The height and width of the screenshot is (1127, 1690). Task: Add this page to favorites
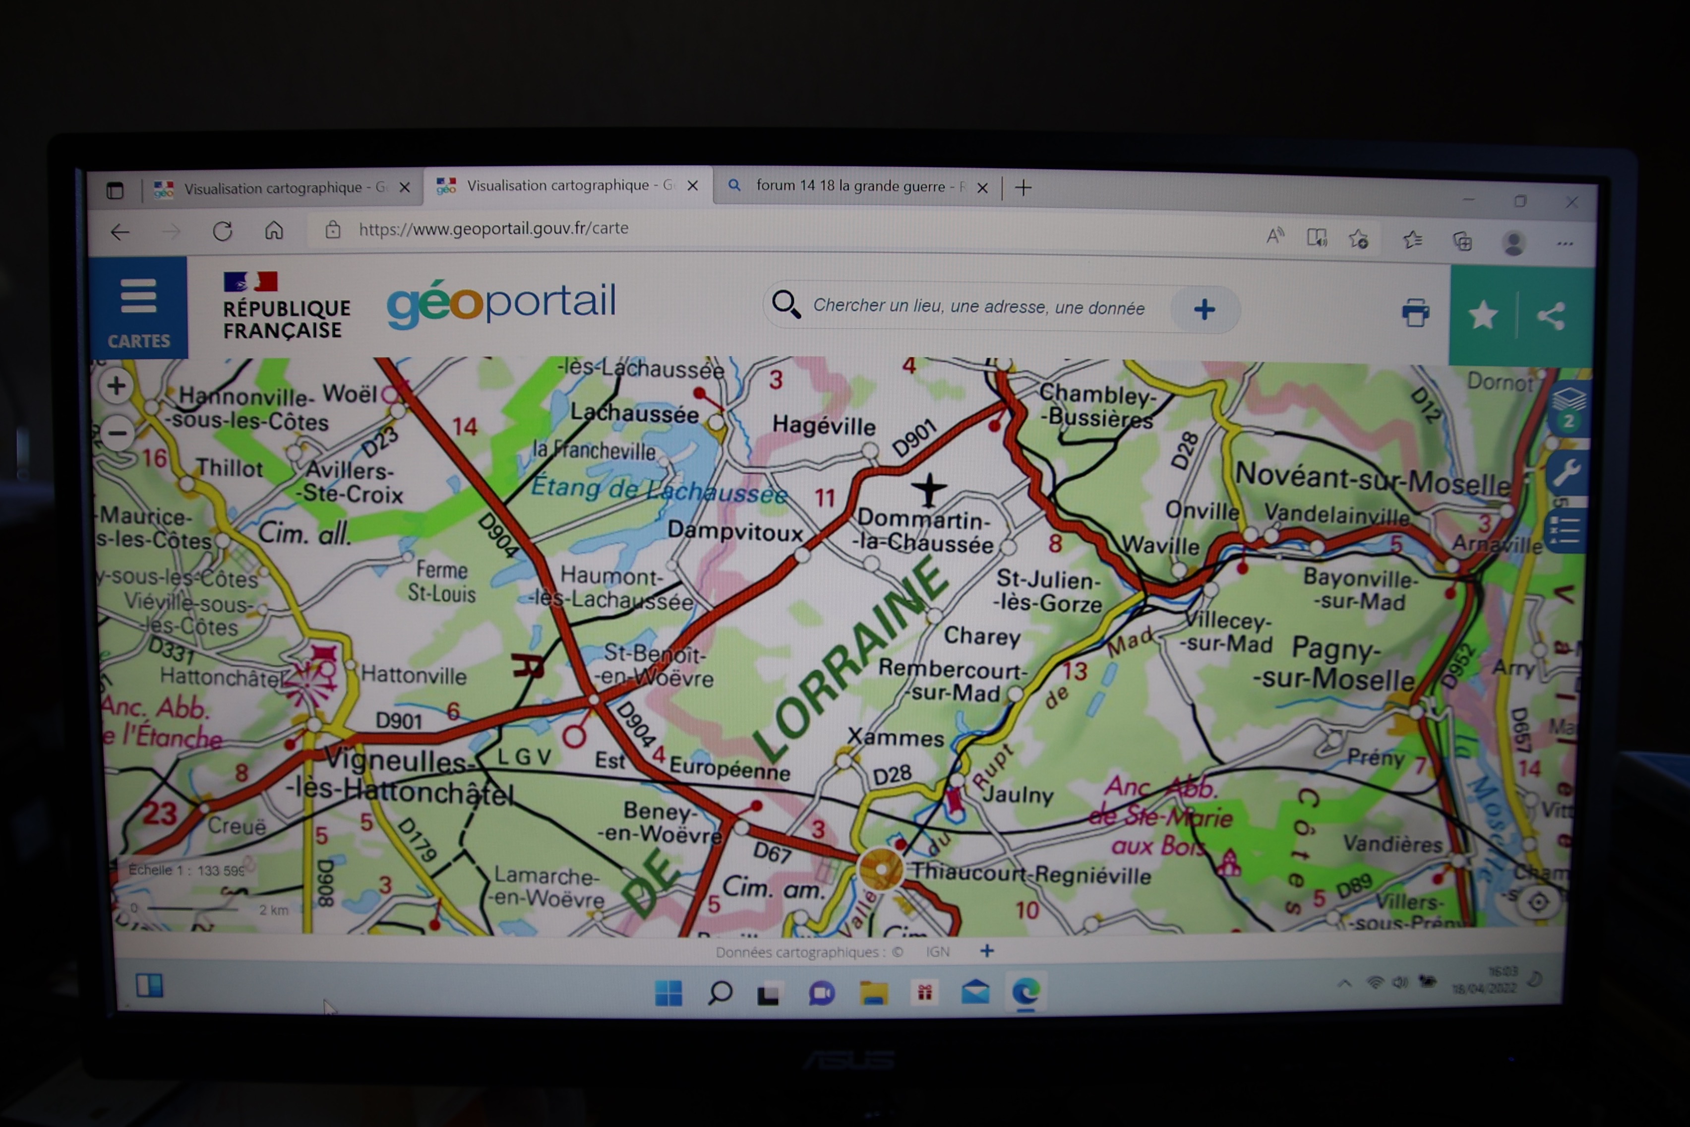[1358, 239]
